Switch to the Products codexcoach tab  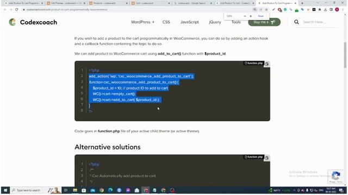point(108,3)
